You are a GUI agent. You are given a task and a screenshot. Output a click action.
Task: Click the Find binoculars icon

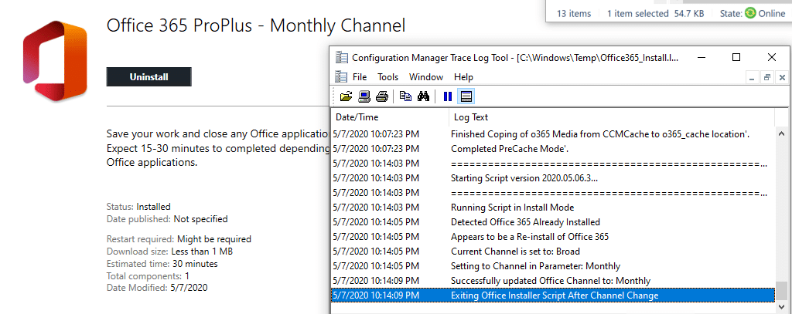[423, 96]
